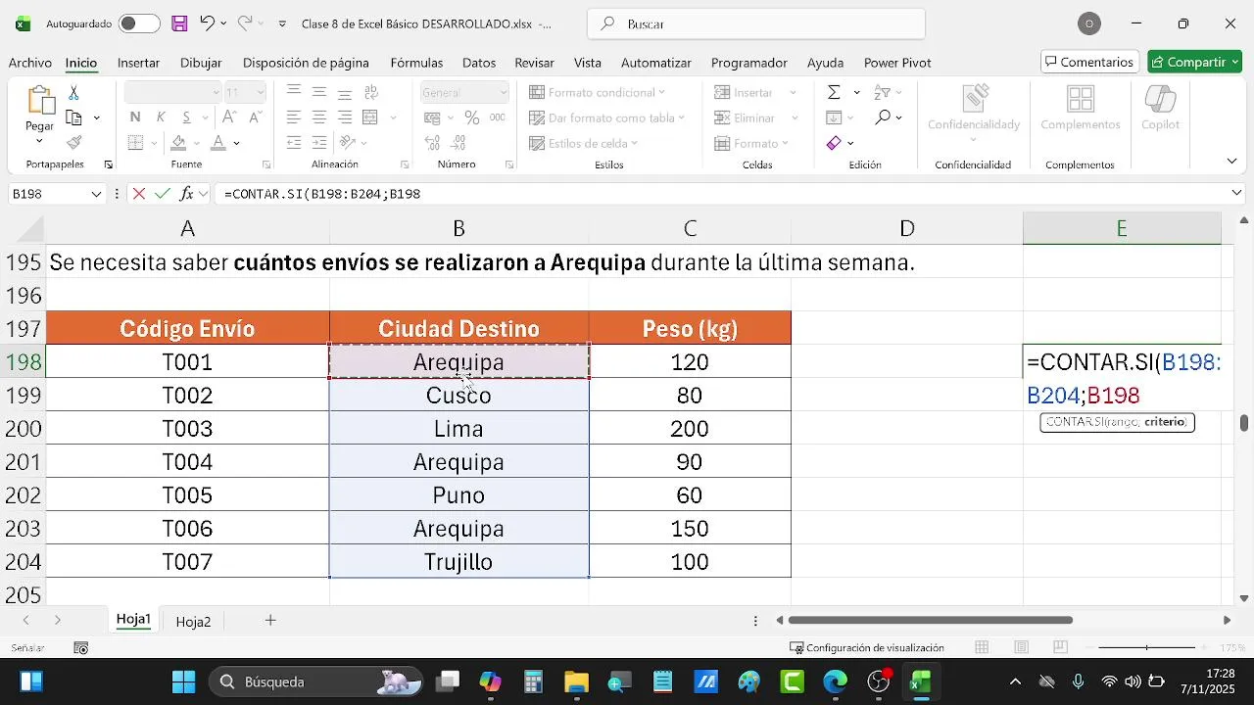This screenshot has width=1254, height=705.
Task: Confirm formula with the checkmark icon
Action: pos(163,194)
